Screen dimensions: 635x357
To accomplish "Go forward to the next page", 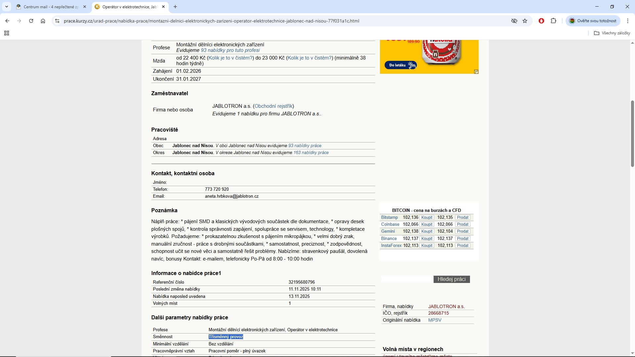I will 19,21.
